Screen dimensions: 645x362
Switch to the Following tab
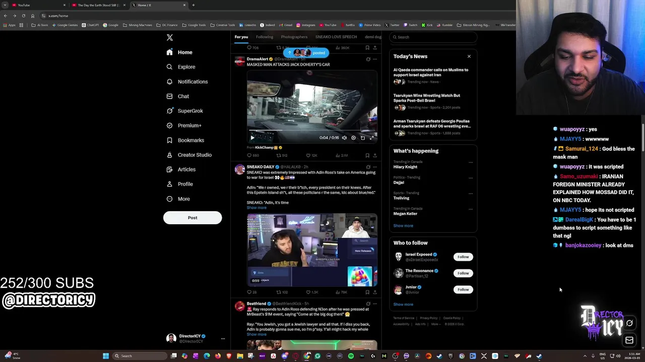[264, 37]
